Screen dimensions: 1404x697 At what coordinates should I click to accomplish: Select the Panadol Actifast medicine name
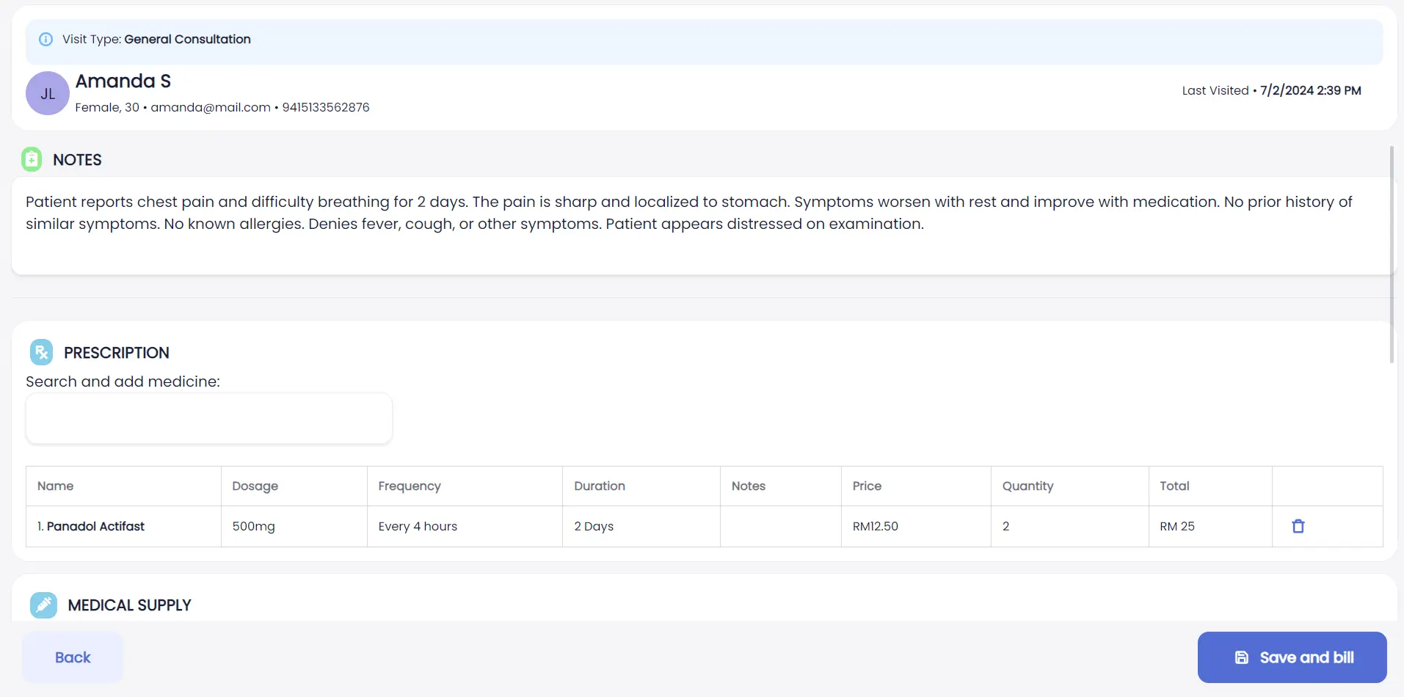95,526
